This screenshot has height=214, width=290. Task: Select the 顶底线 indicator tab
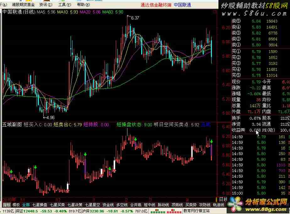click(x=177, y=205)
